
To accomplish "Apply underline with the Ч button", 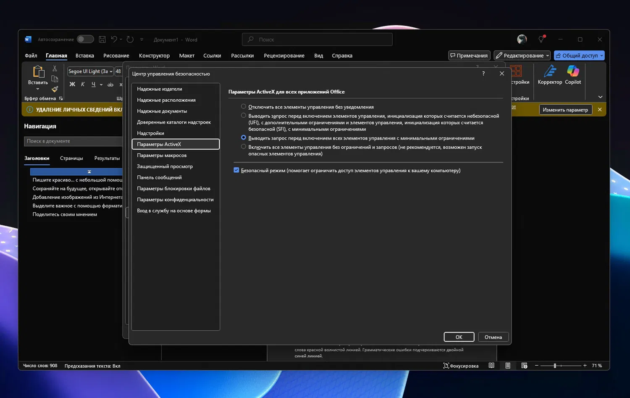I will [x=93, y=84].
